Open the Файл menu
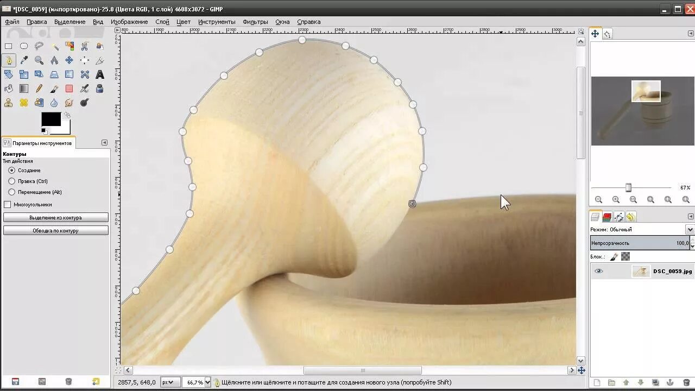Image resolution: width=695 pixels, height=391 pixels. pos(12,22)
